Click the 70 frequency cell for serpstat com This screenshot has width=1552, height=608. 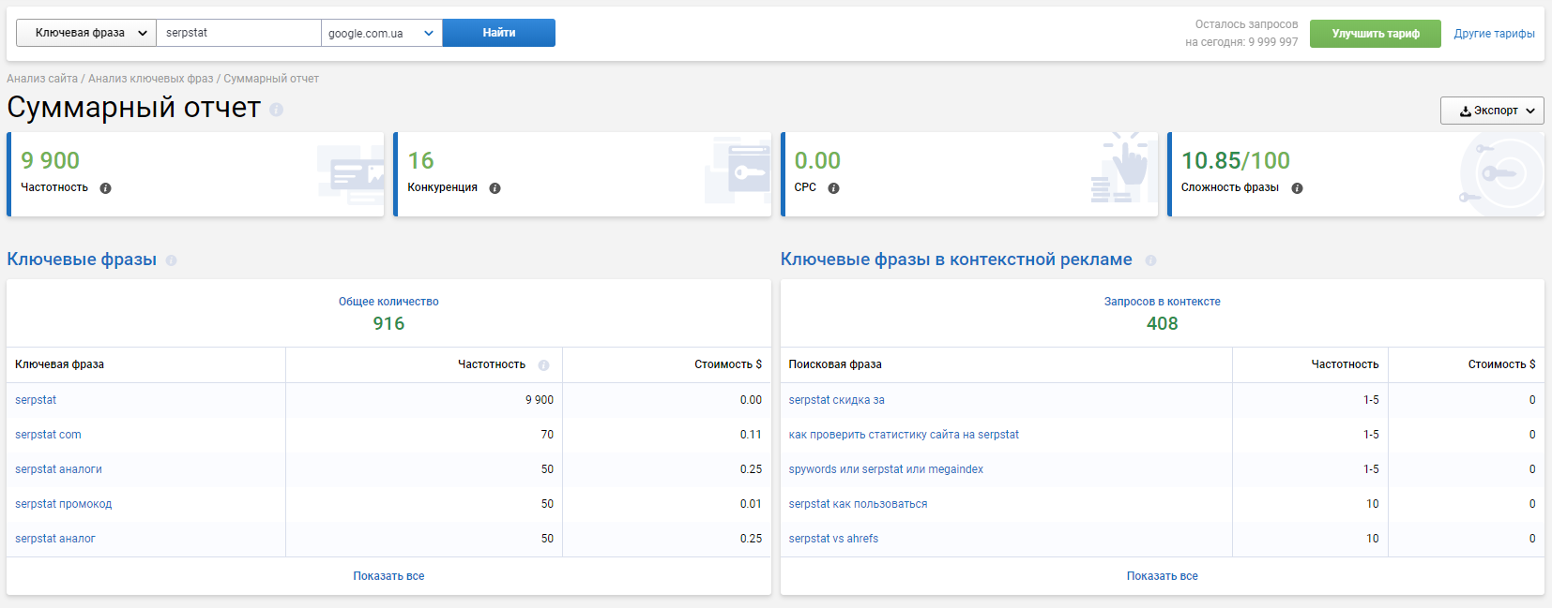point(547,435)
